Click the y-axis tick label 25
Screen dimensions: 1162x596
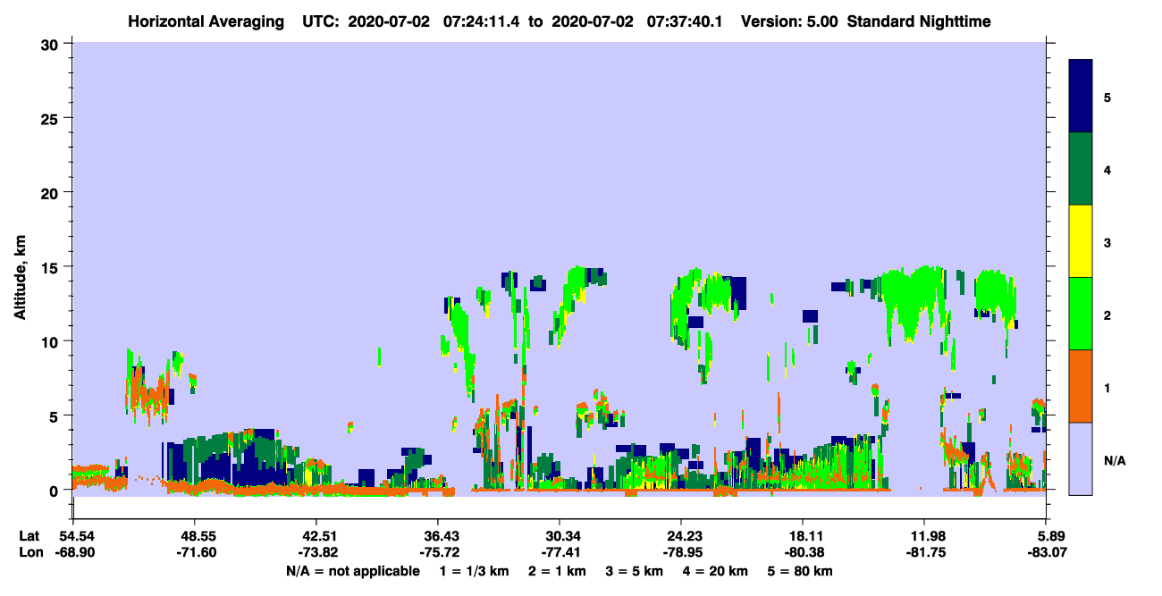point(52,118)
